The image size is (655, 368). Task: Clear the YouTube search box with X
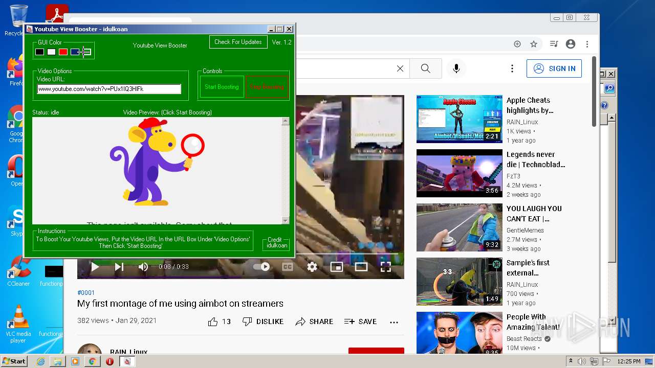[400, 68]
